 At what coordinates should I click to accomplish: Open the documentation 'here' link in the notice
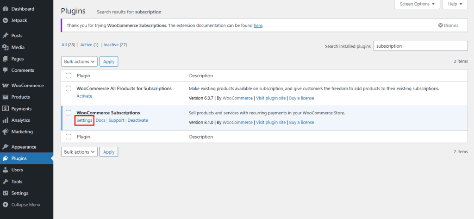tap(258, 26)
